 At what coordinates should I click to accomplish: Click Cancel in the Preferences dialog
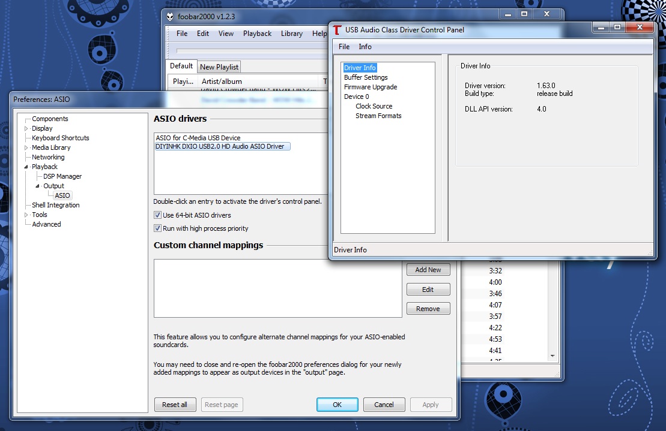click(384, 405)
